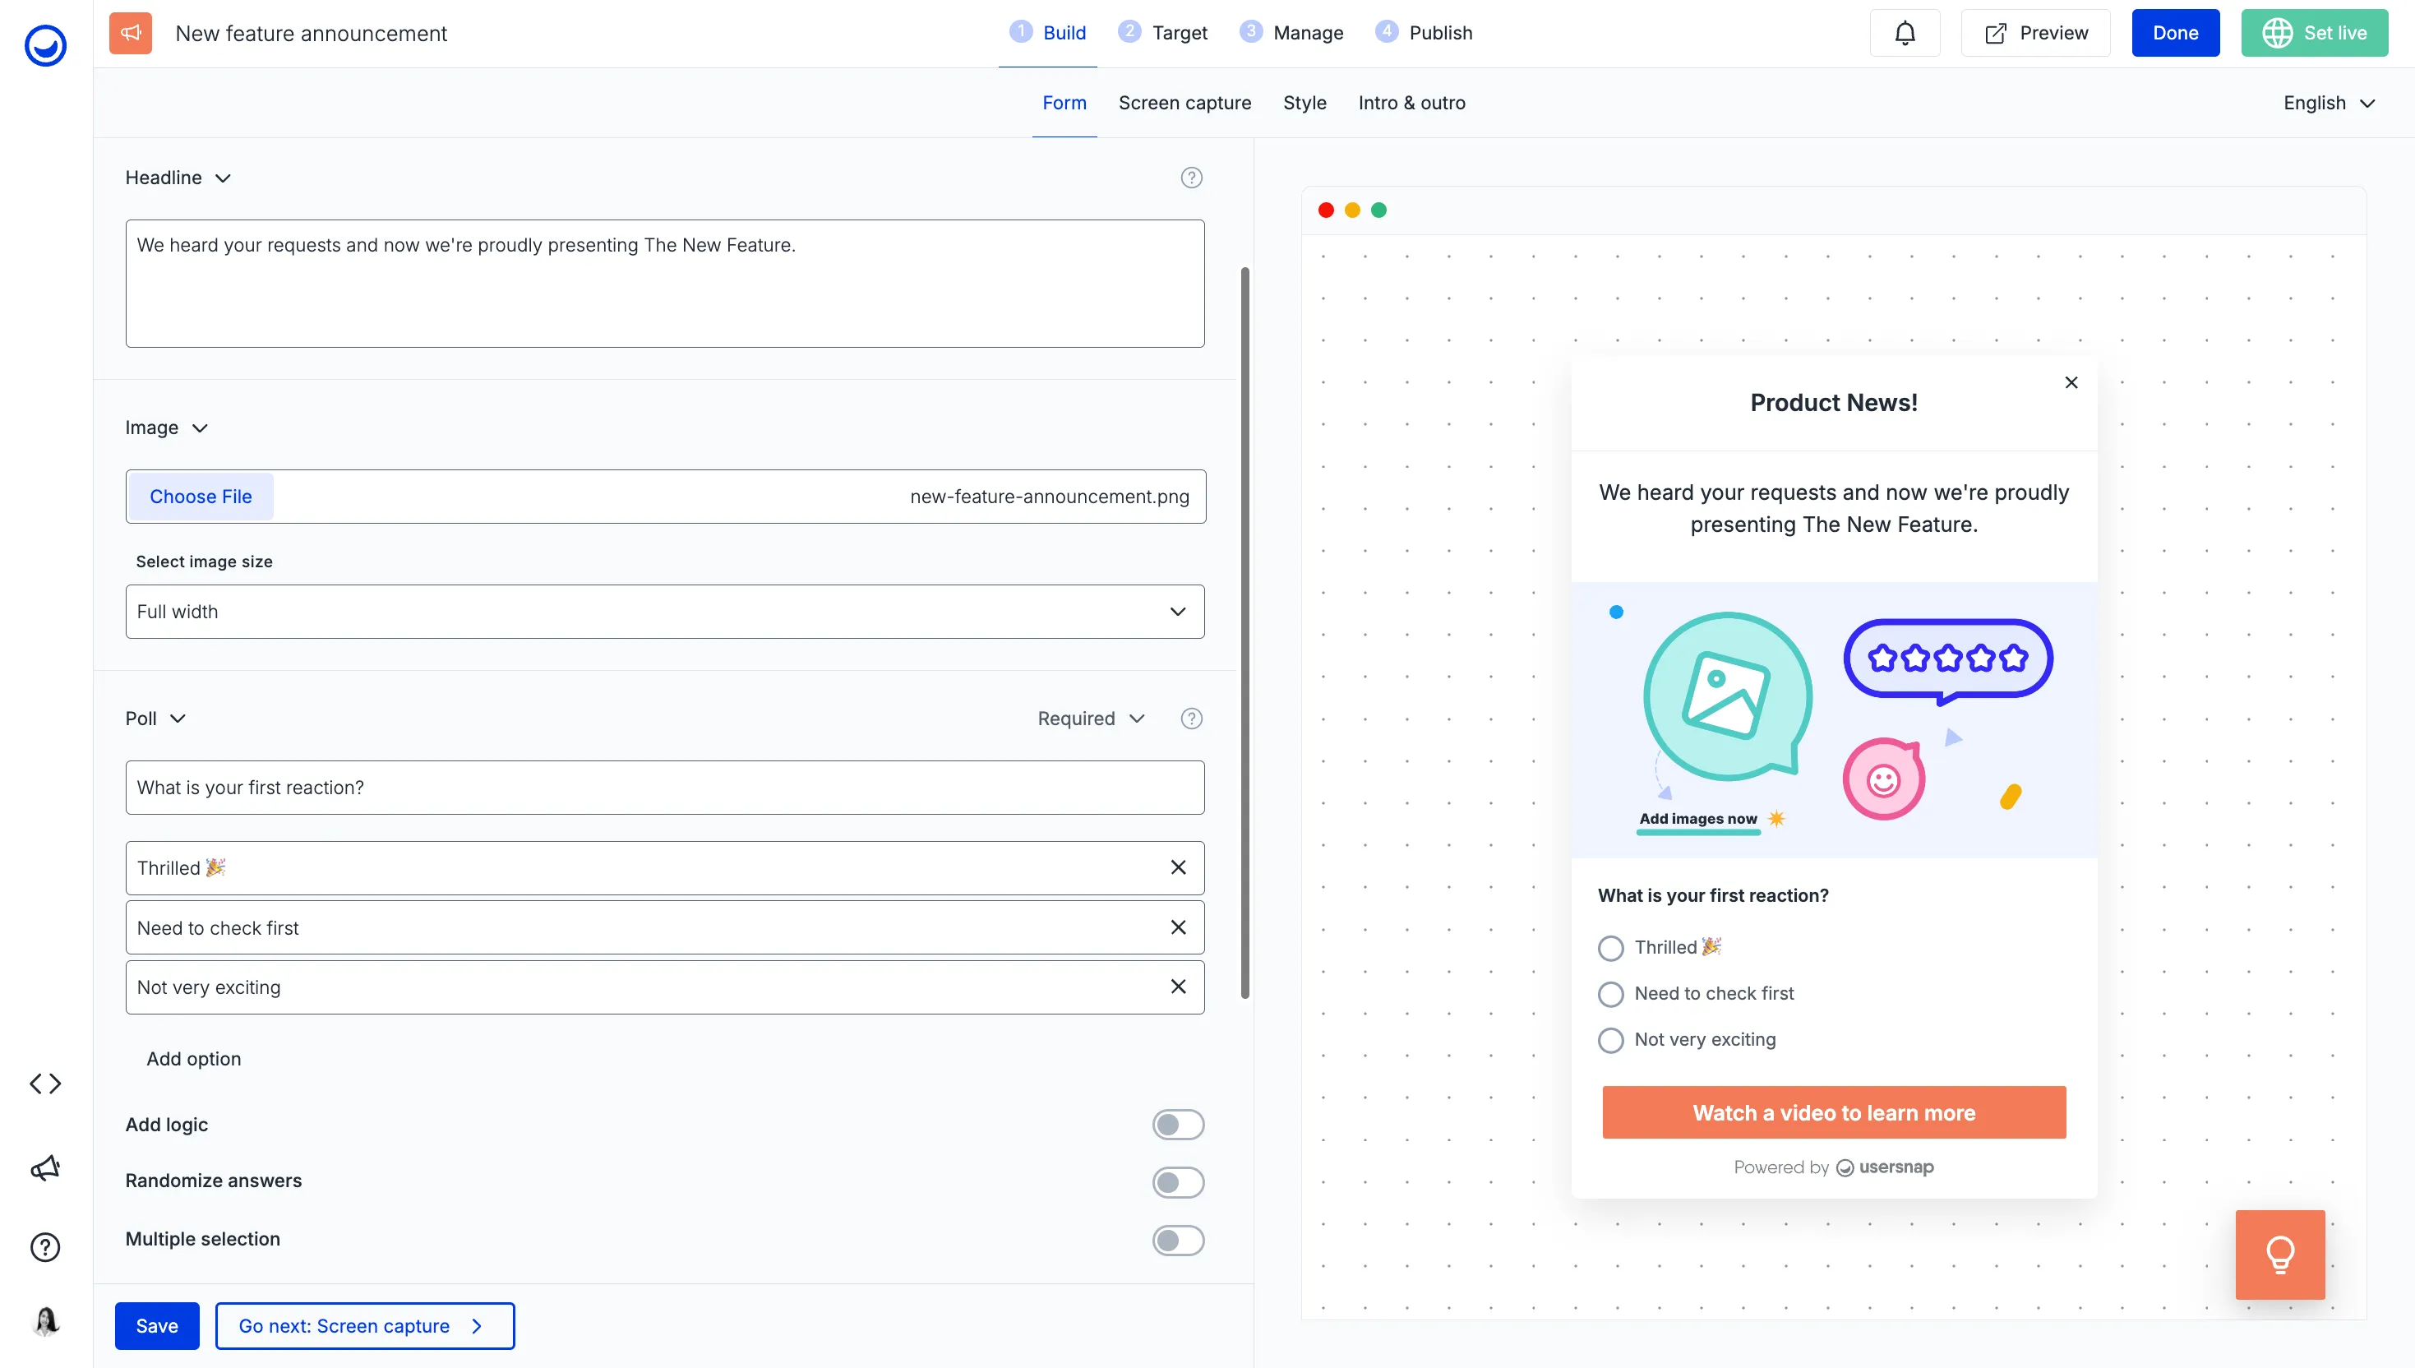Screen dimensions: 2415x1368
Task: Open the help question mark in sidebar
Action: pyautogui.click(x=45, y=1247)
